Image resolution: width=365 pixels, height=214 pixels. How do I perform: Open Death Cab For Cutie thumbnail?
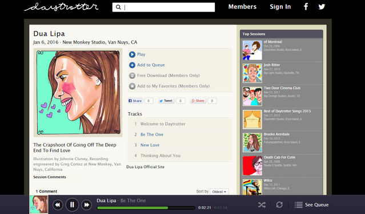(252, 166)
